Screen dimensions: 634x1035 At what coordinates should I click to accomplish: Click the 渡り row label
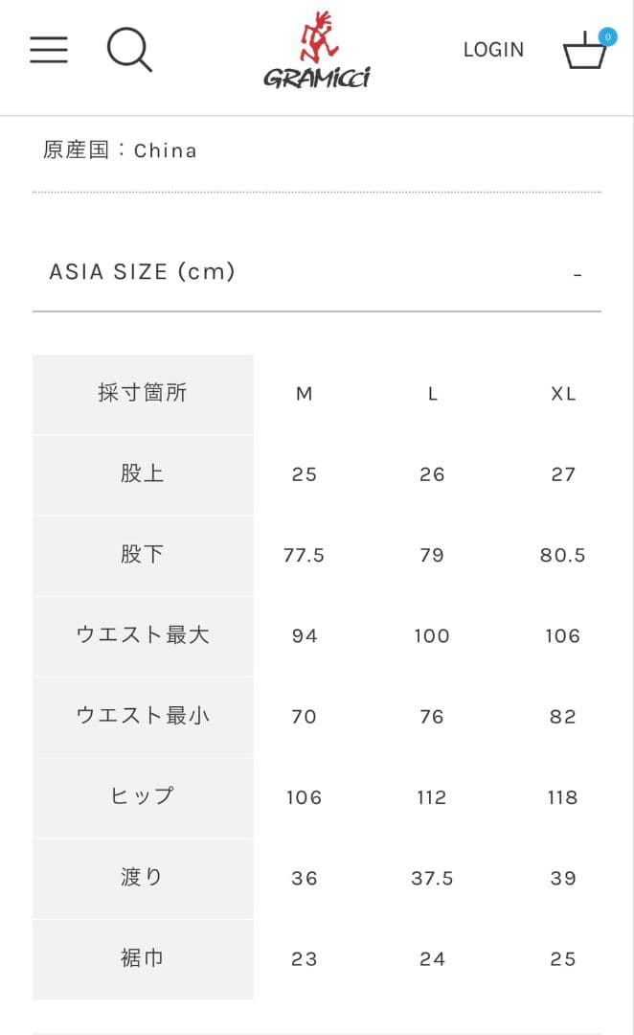143,878
